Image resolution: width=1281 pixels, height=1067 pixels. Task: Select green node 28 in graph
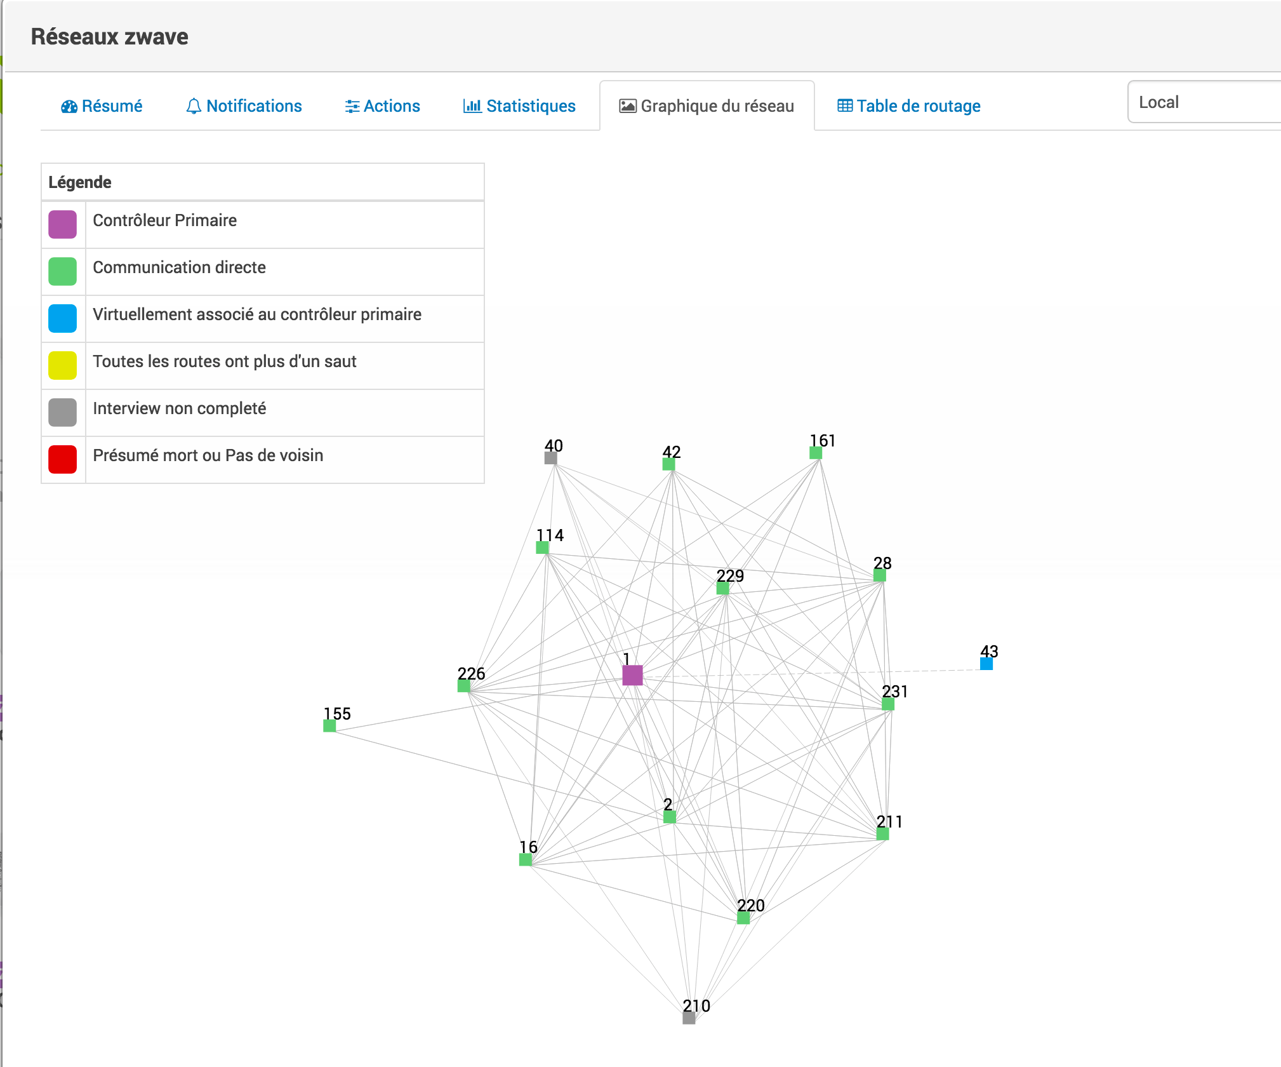879,575
